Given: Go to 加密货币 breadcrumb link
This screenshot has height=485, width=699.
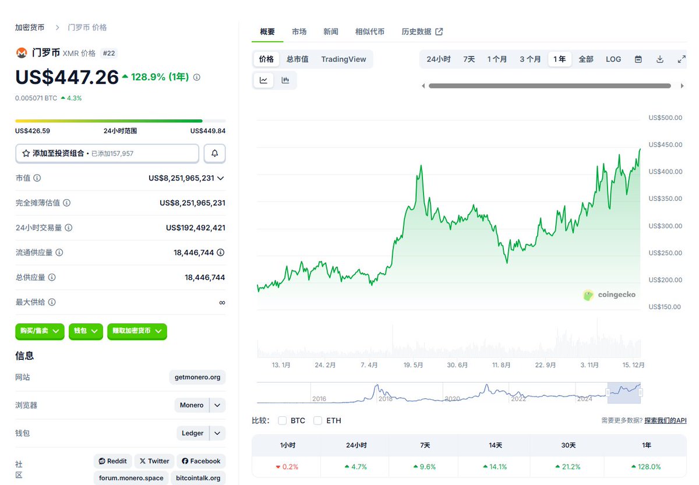Looking at the screenshot, I should (30, 27).
